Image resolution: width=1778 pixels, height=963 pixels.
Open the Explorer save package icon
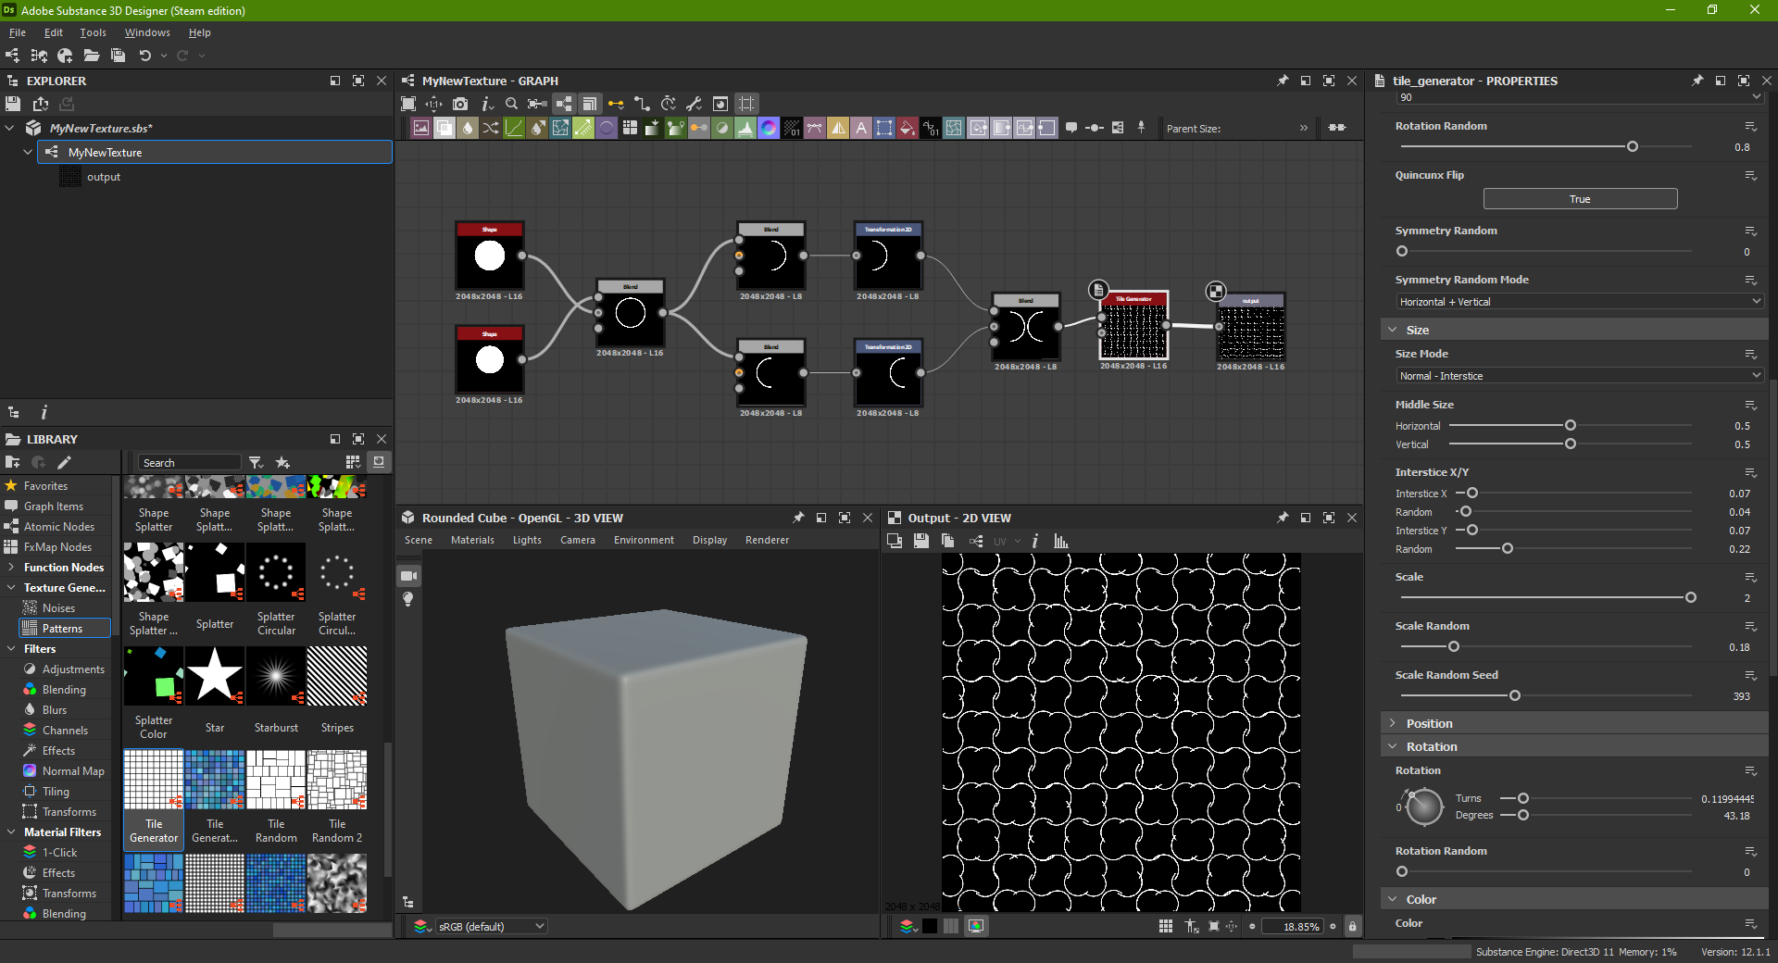tap(13, 104)
